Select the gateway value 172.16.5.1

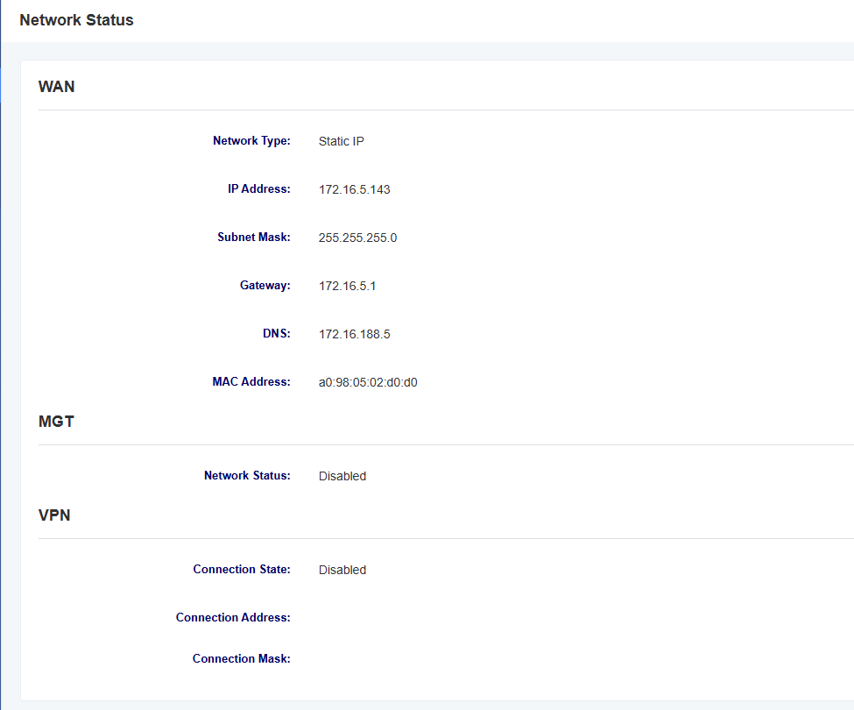click(x=348, y=286)
